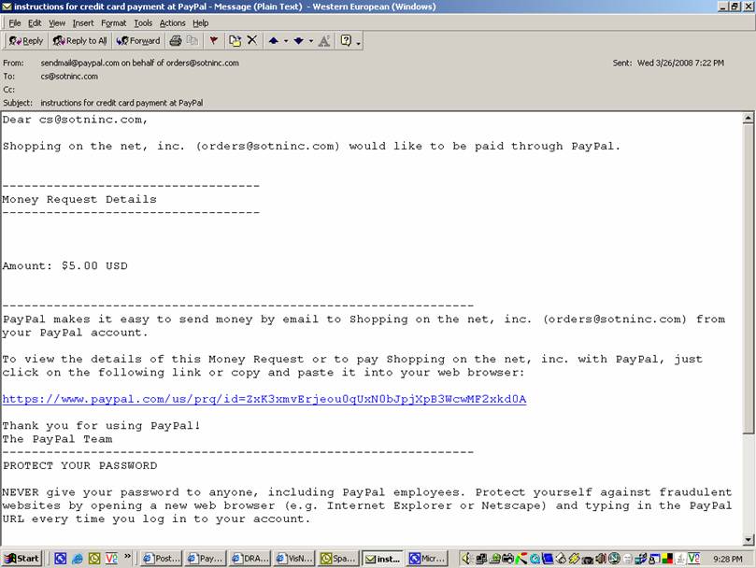Click the network computers tray icon
This screenshot has width=756, height=568.
(481, 559)
